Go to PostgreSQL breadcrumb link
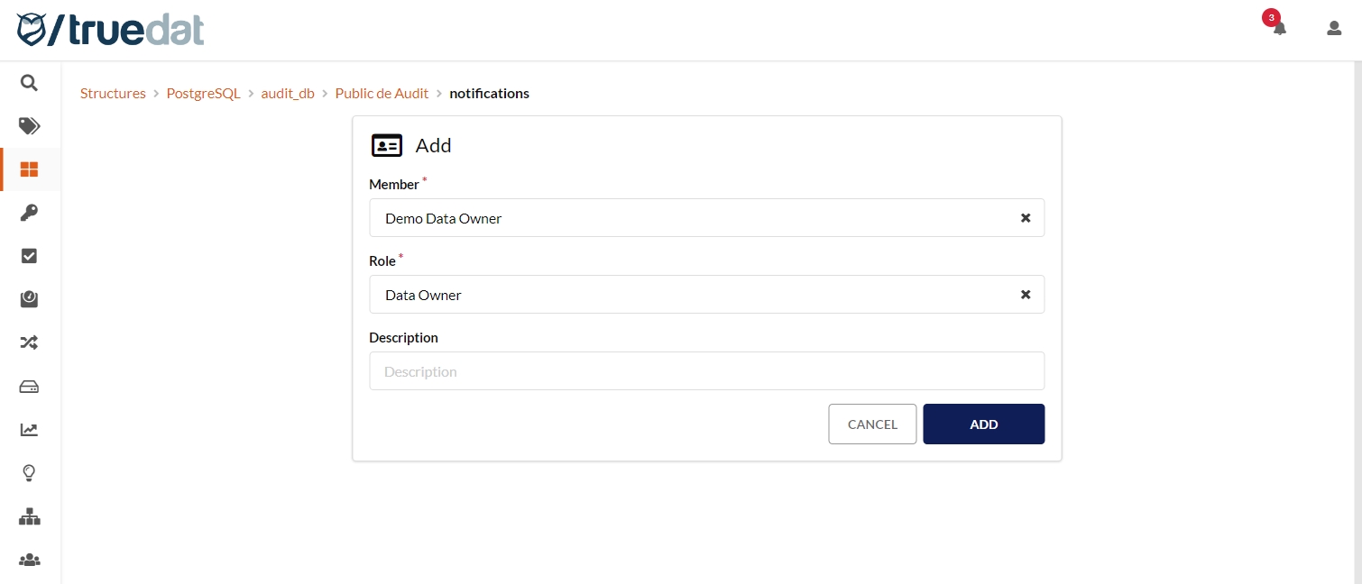This screenshot has height=584, width=1362. [x=203, y=94]
